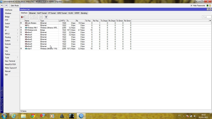Switch to the Bonding tab
The height and width of the screenshot is (119, 212).
pyautogui.click(x=84, y=13)
